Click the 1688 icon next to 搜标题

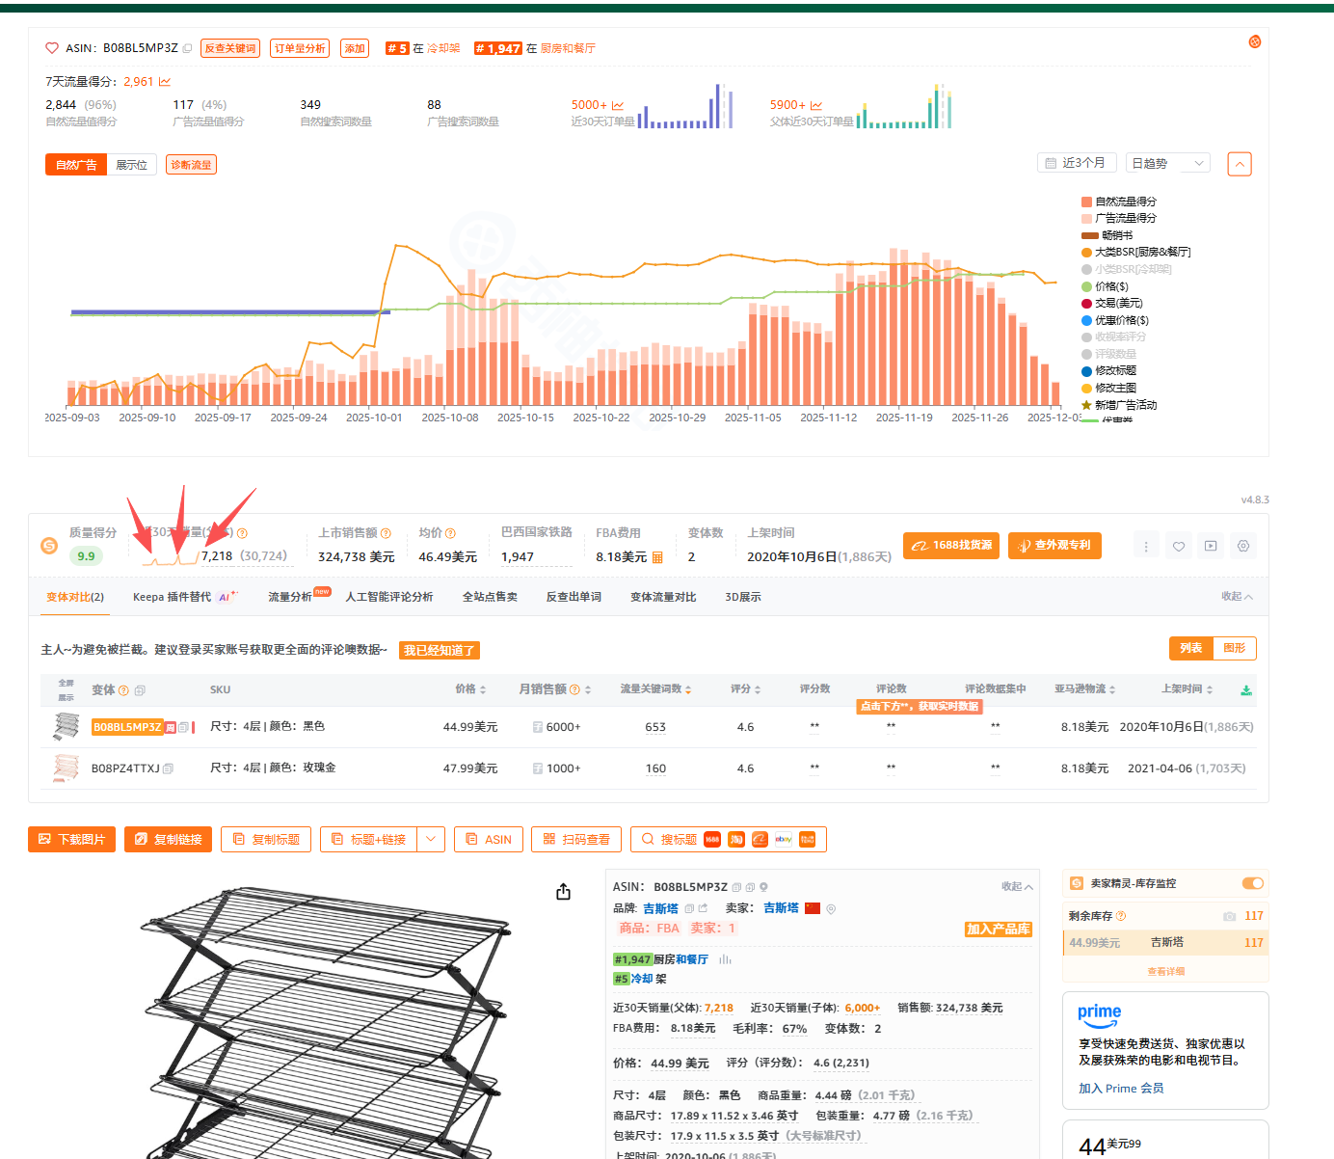click(712, 840)
